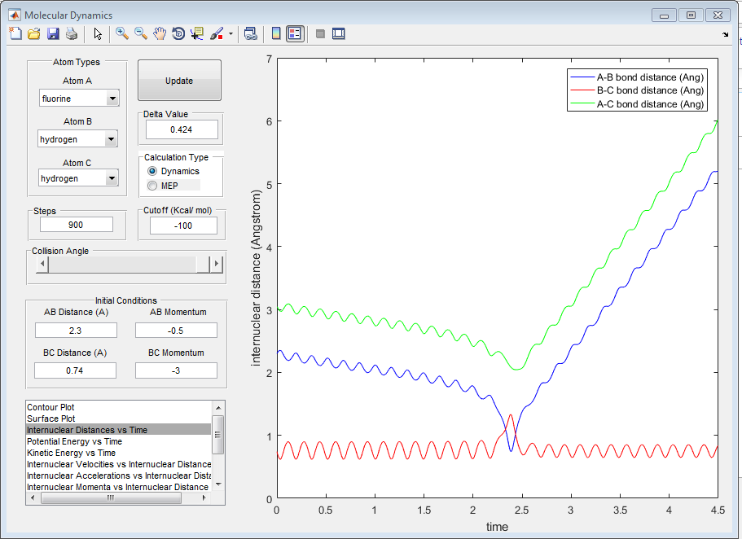Open file using the folder icon
The height and width of the screenshot is (539, 742).
pos(34,33)
